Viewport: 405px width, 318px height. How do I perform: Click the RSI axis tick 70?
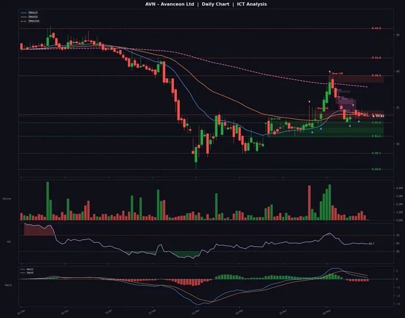398,235
